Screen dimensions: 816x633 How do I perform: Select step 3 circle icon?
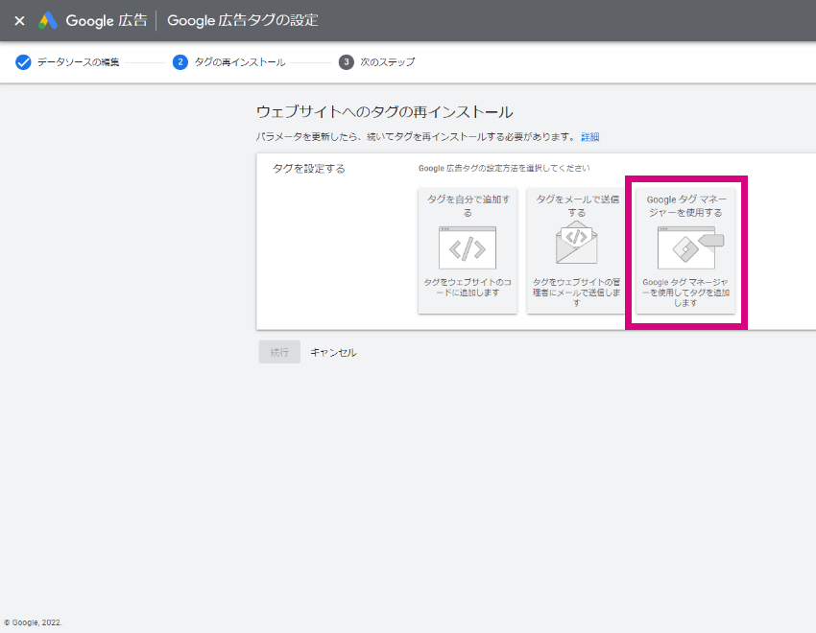(x=346, y=62)
